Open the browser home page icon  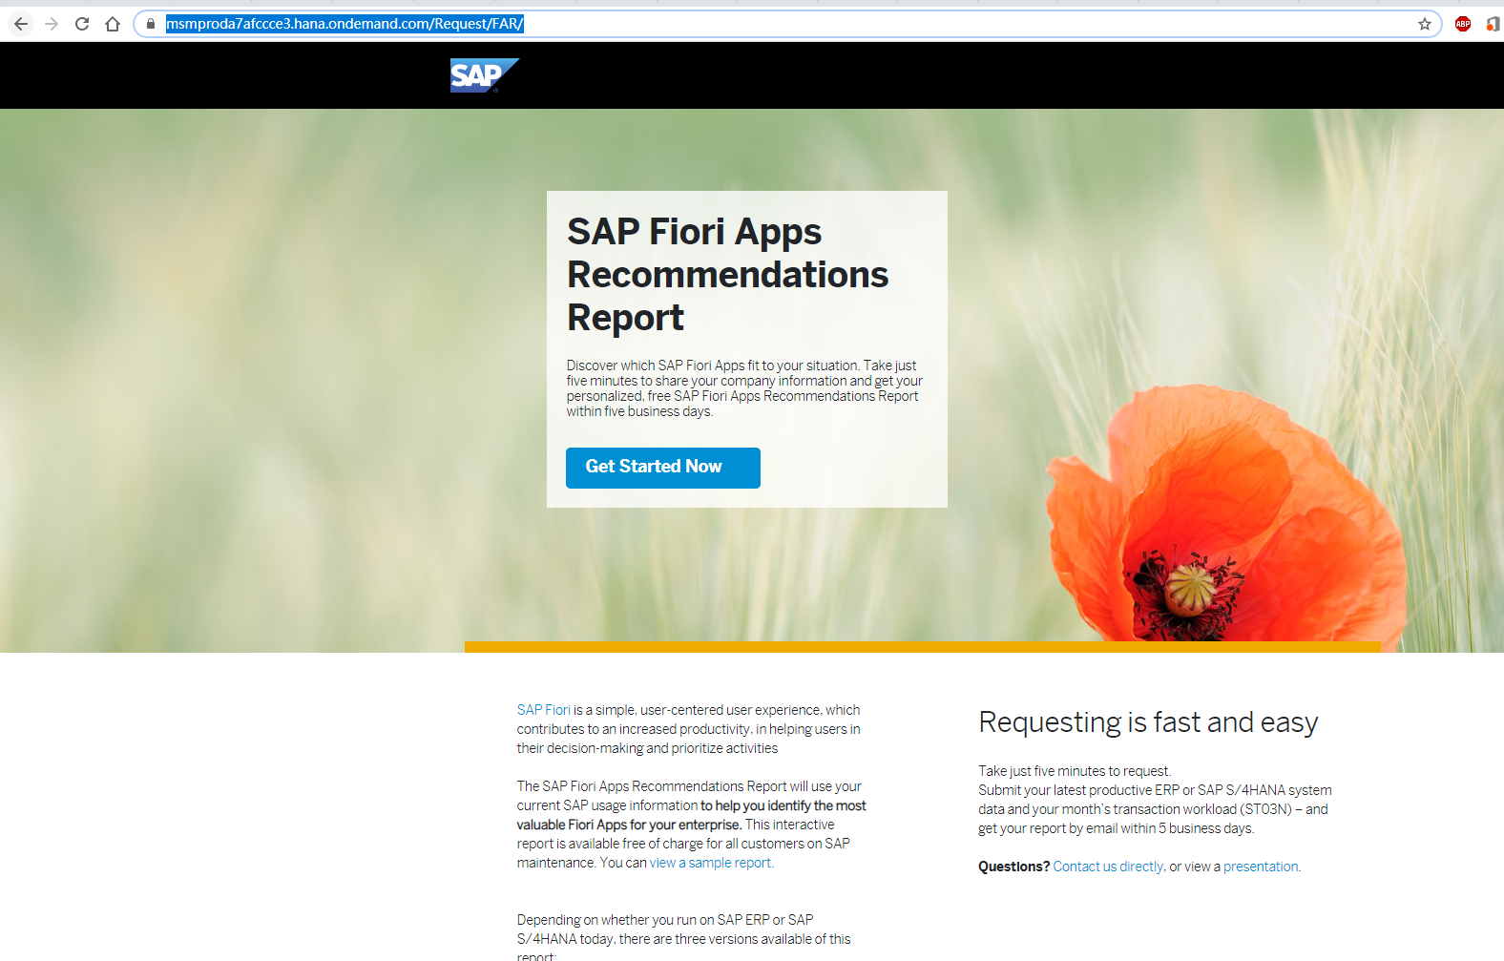[x=113, y=24]
